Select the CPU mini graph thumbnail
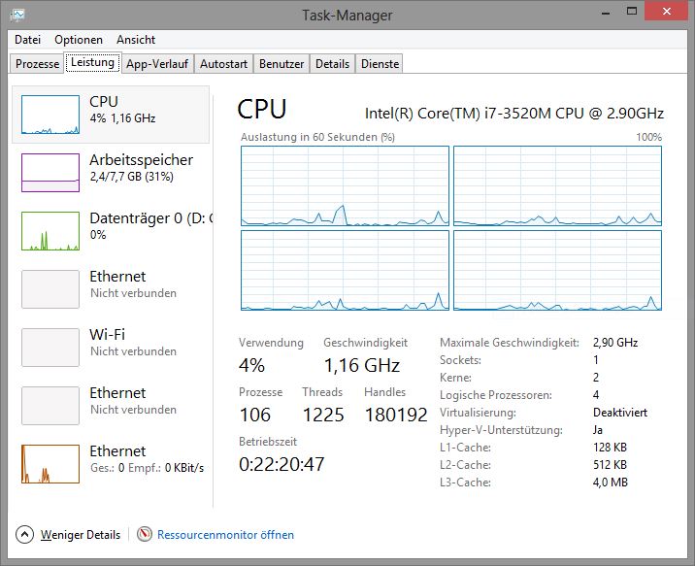This screenshot has width=695, height=566. point(50,115)
